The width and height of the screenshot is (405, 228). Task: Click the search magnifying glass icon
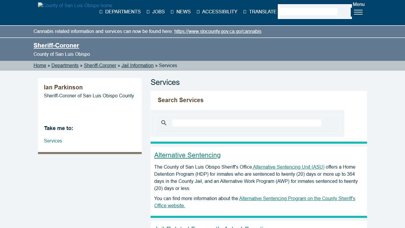[x=164, y=123]
